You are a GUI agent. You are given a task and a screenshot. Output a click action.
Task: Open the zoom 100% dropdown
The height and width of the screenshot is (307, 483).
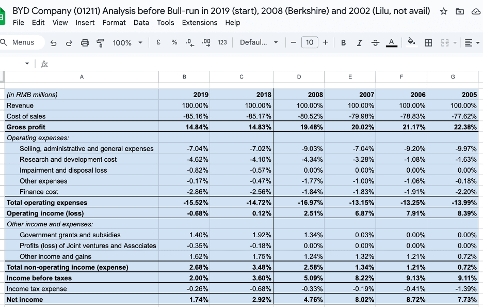[127, 42]
